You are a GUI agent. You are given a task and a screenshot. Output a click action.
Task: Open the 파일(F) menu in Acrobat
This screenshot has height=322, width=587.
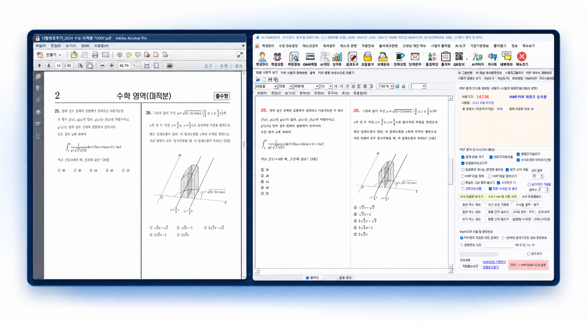pos(41,46)
